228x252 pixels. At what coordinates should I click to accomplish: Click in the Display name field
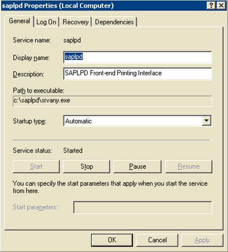click(x=137, y=57)
